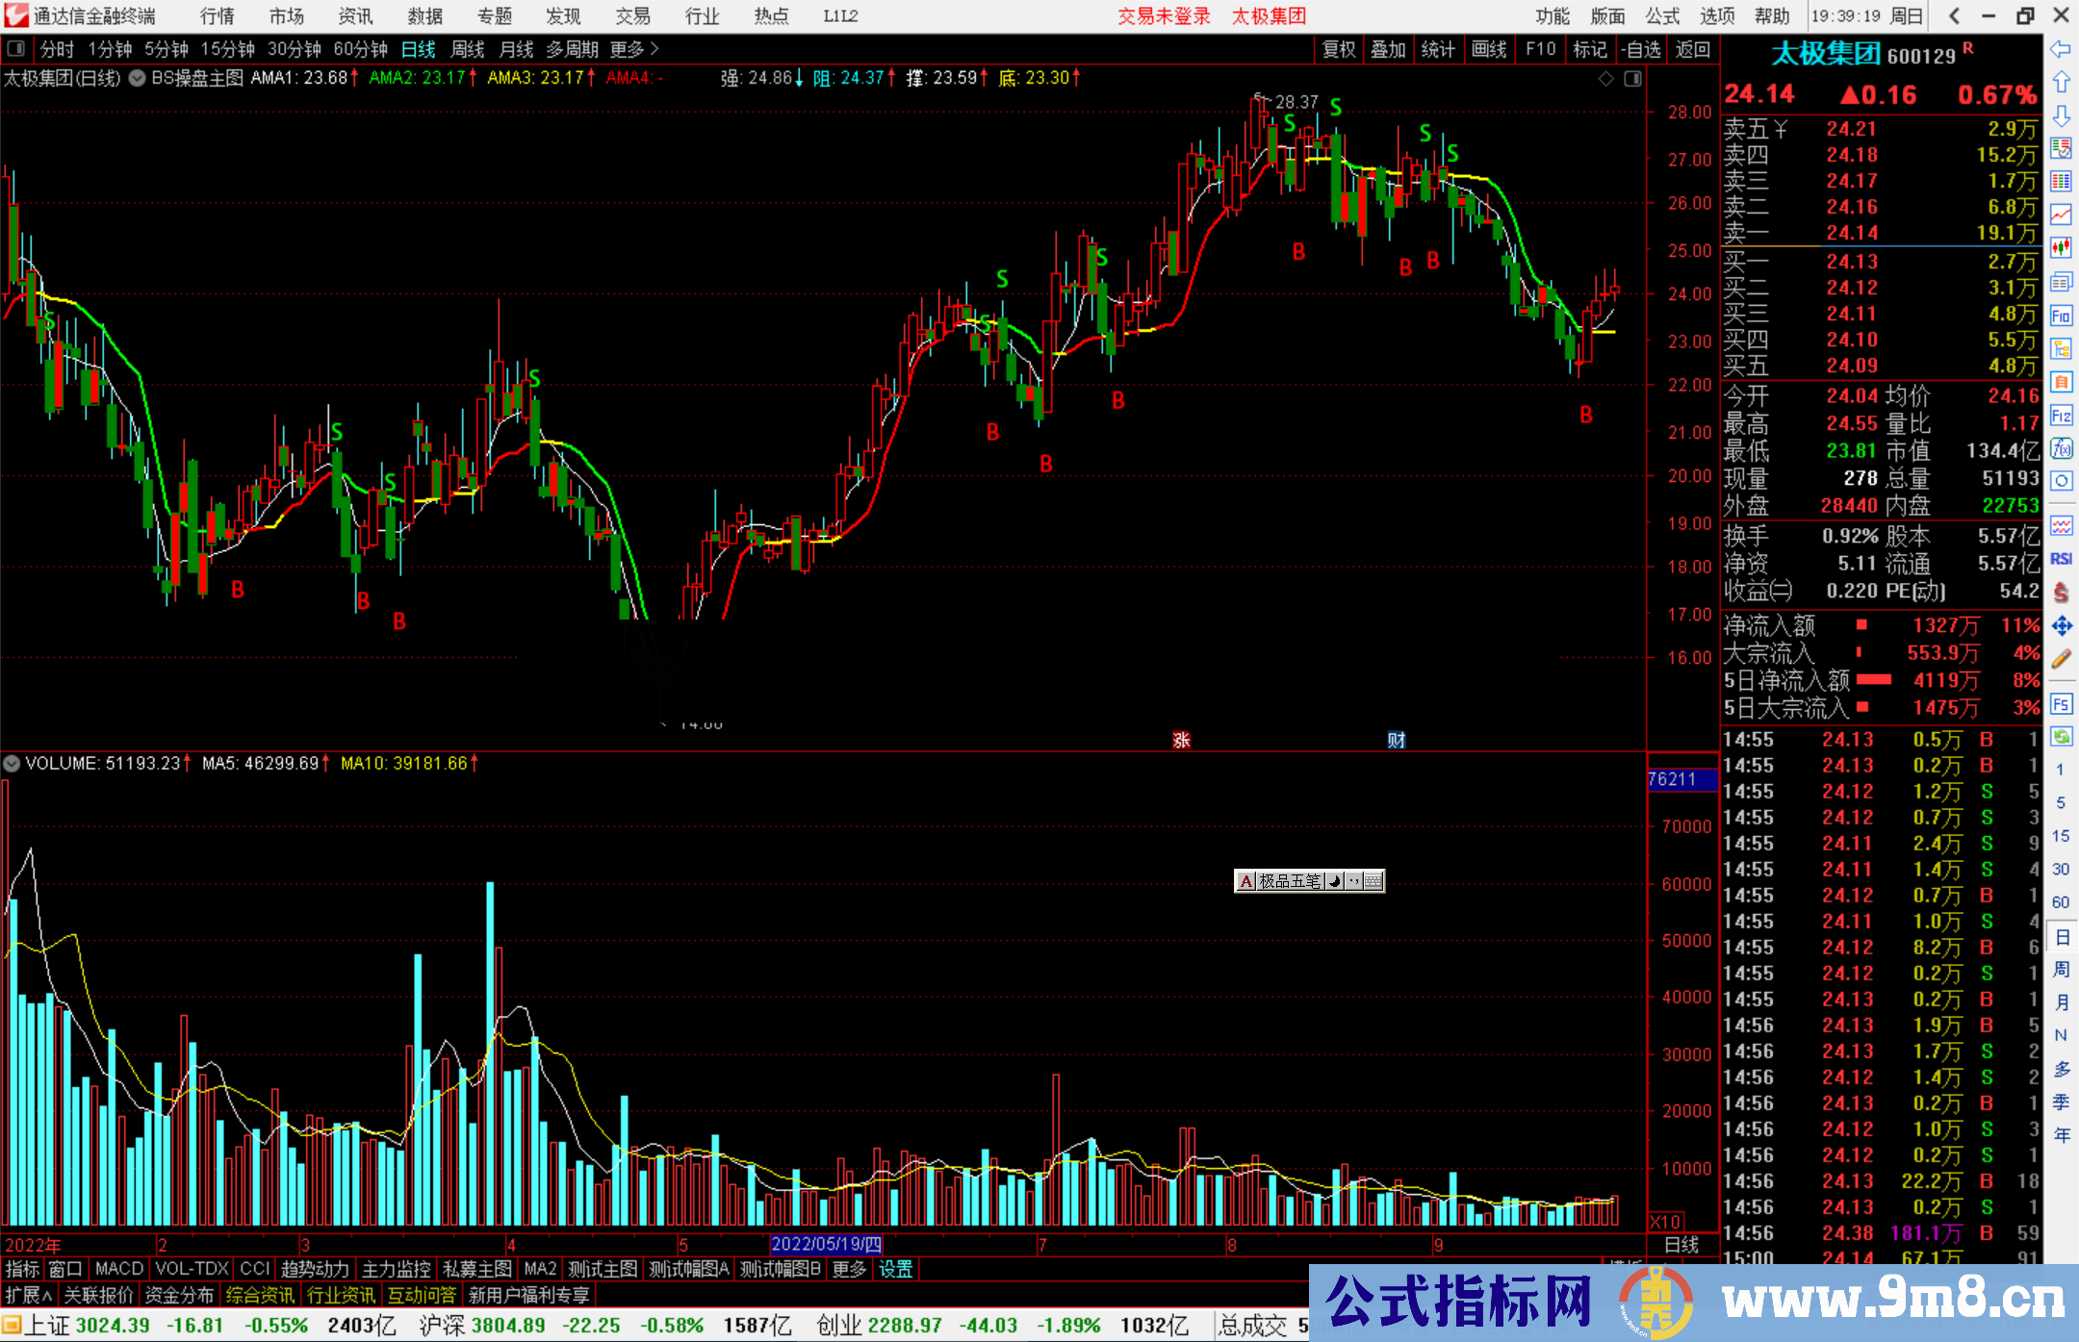2079x1342 pixels.
Task: Click the red 涨 marker on the chart
Action: coord(1181,740)
